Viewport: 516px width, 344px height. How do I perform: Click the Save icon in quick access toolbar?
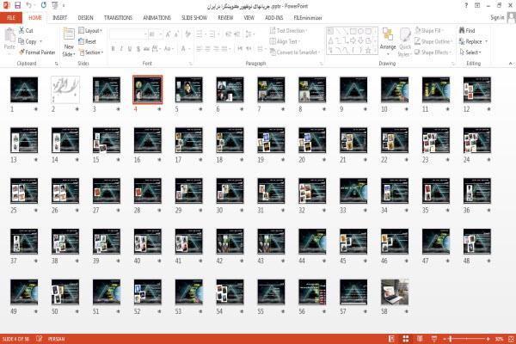(x=18, y=5)
